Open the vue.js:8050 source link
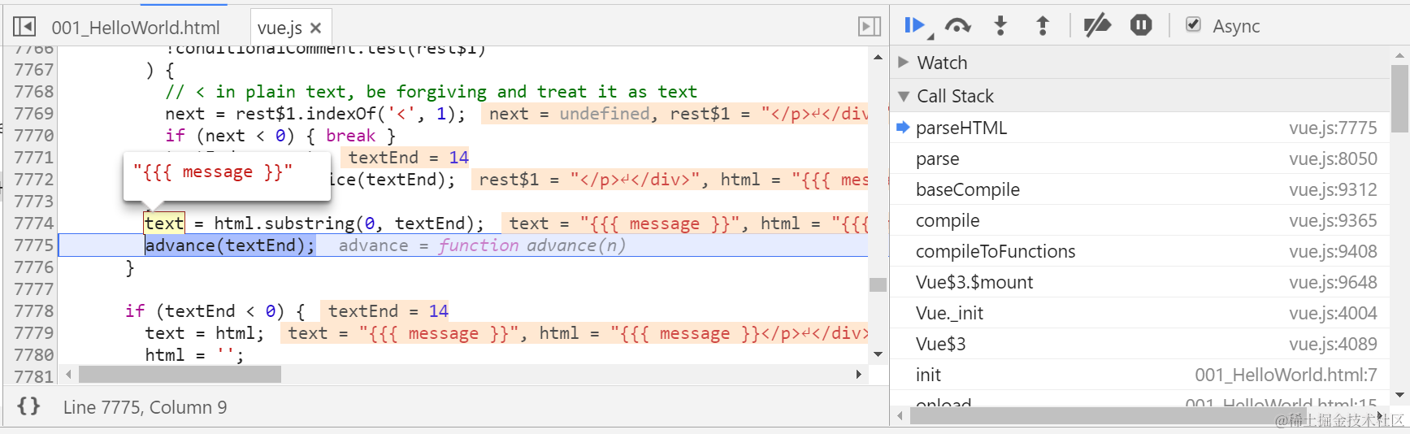1410x434 pixels. (1333, 158)
